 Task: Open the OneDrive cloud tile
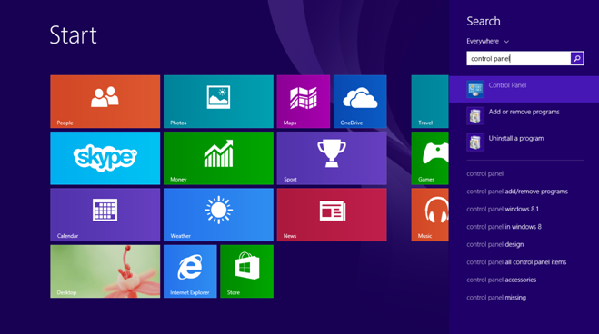[360, 102]
